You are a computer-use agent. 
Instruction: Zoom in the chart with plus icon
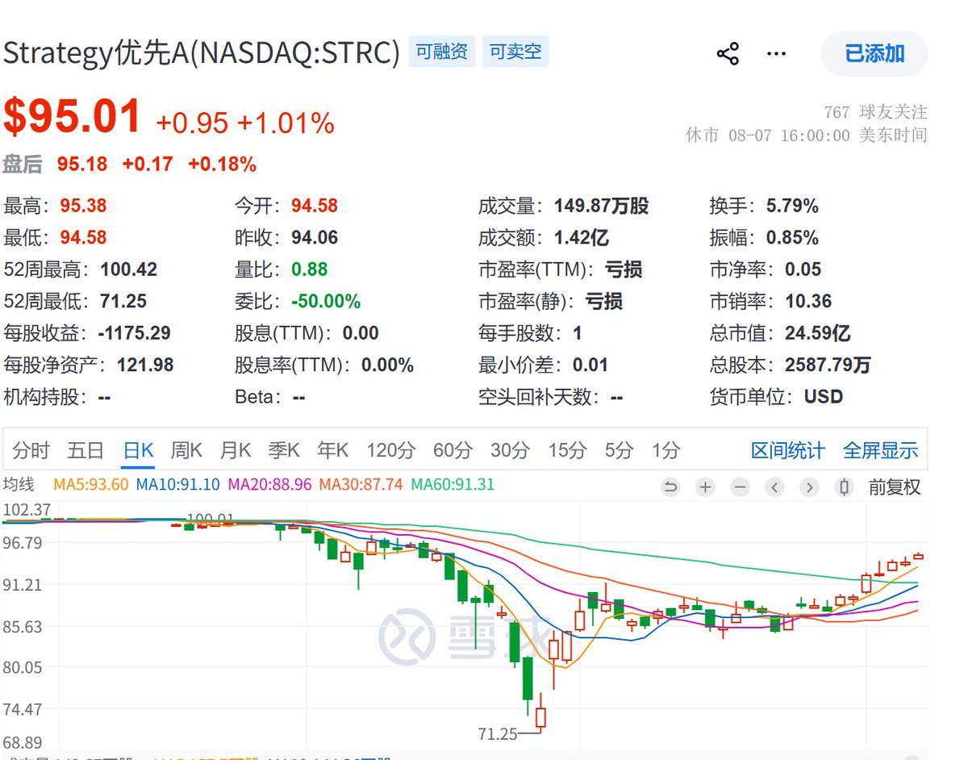[705, 487]
